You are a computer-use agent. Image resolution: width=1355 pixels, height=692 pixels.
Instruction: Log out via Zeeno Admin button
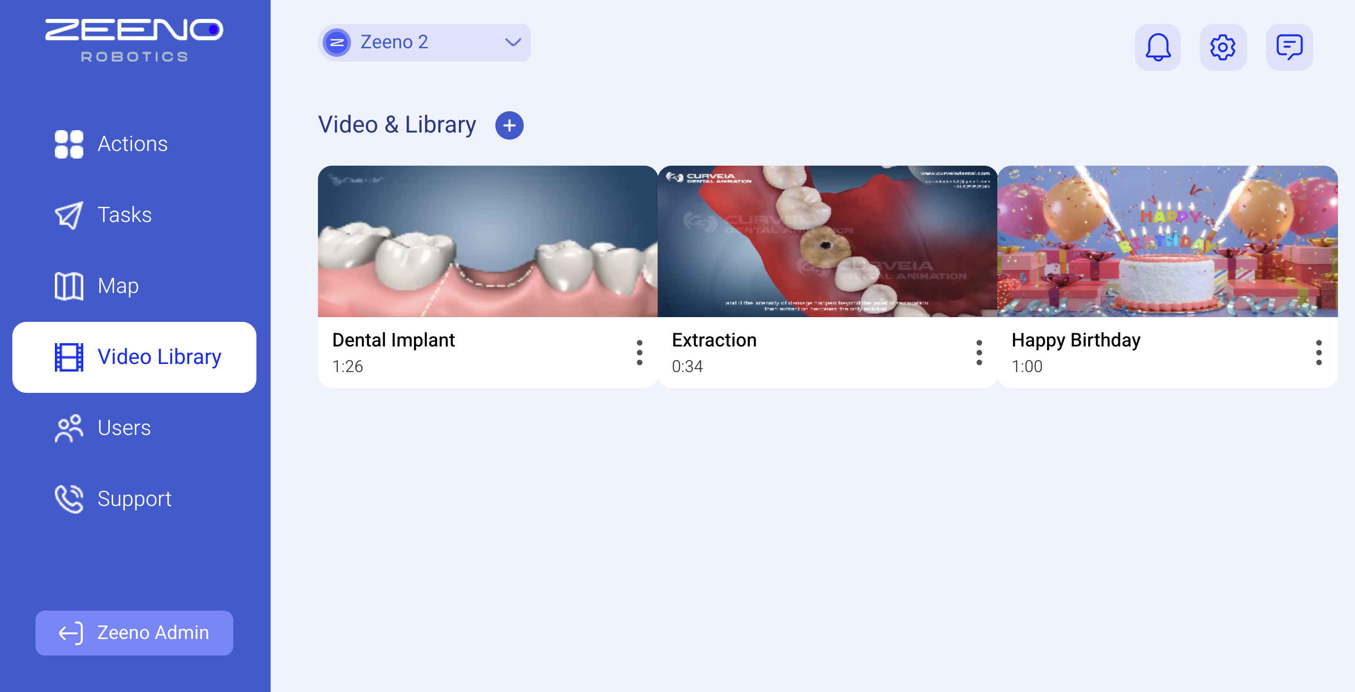tap(134, 632)
